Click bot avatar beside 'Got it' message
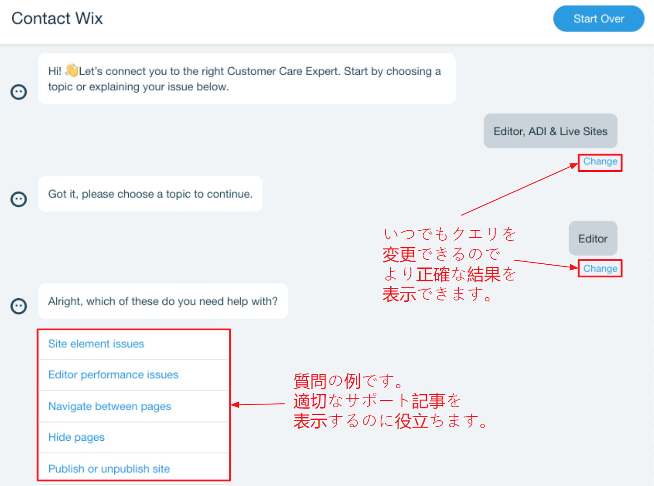 click(19, 199)
